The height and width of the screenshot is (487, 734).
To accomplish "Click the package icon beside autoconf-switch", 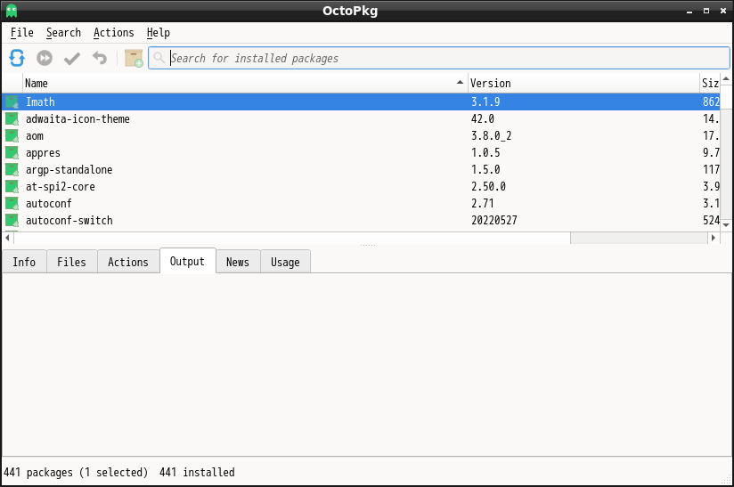I will (x=12, y=220).
